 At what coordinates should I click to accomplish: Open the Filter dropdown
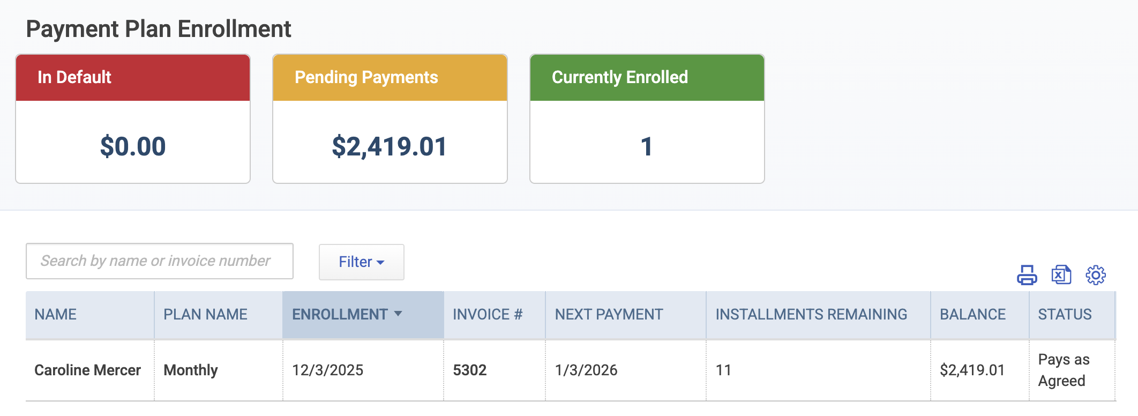pyautogui.click(x=362, y=262)
